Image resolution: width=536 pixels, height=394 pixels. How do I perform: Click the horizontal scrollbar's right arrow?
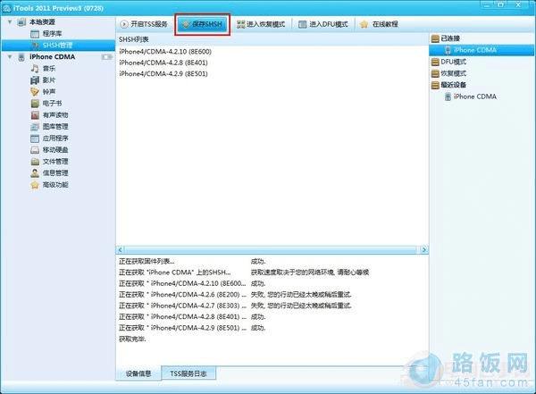click(424, 250)
